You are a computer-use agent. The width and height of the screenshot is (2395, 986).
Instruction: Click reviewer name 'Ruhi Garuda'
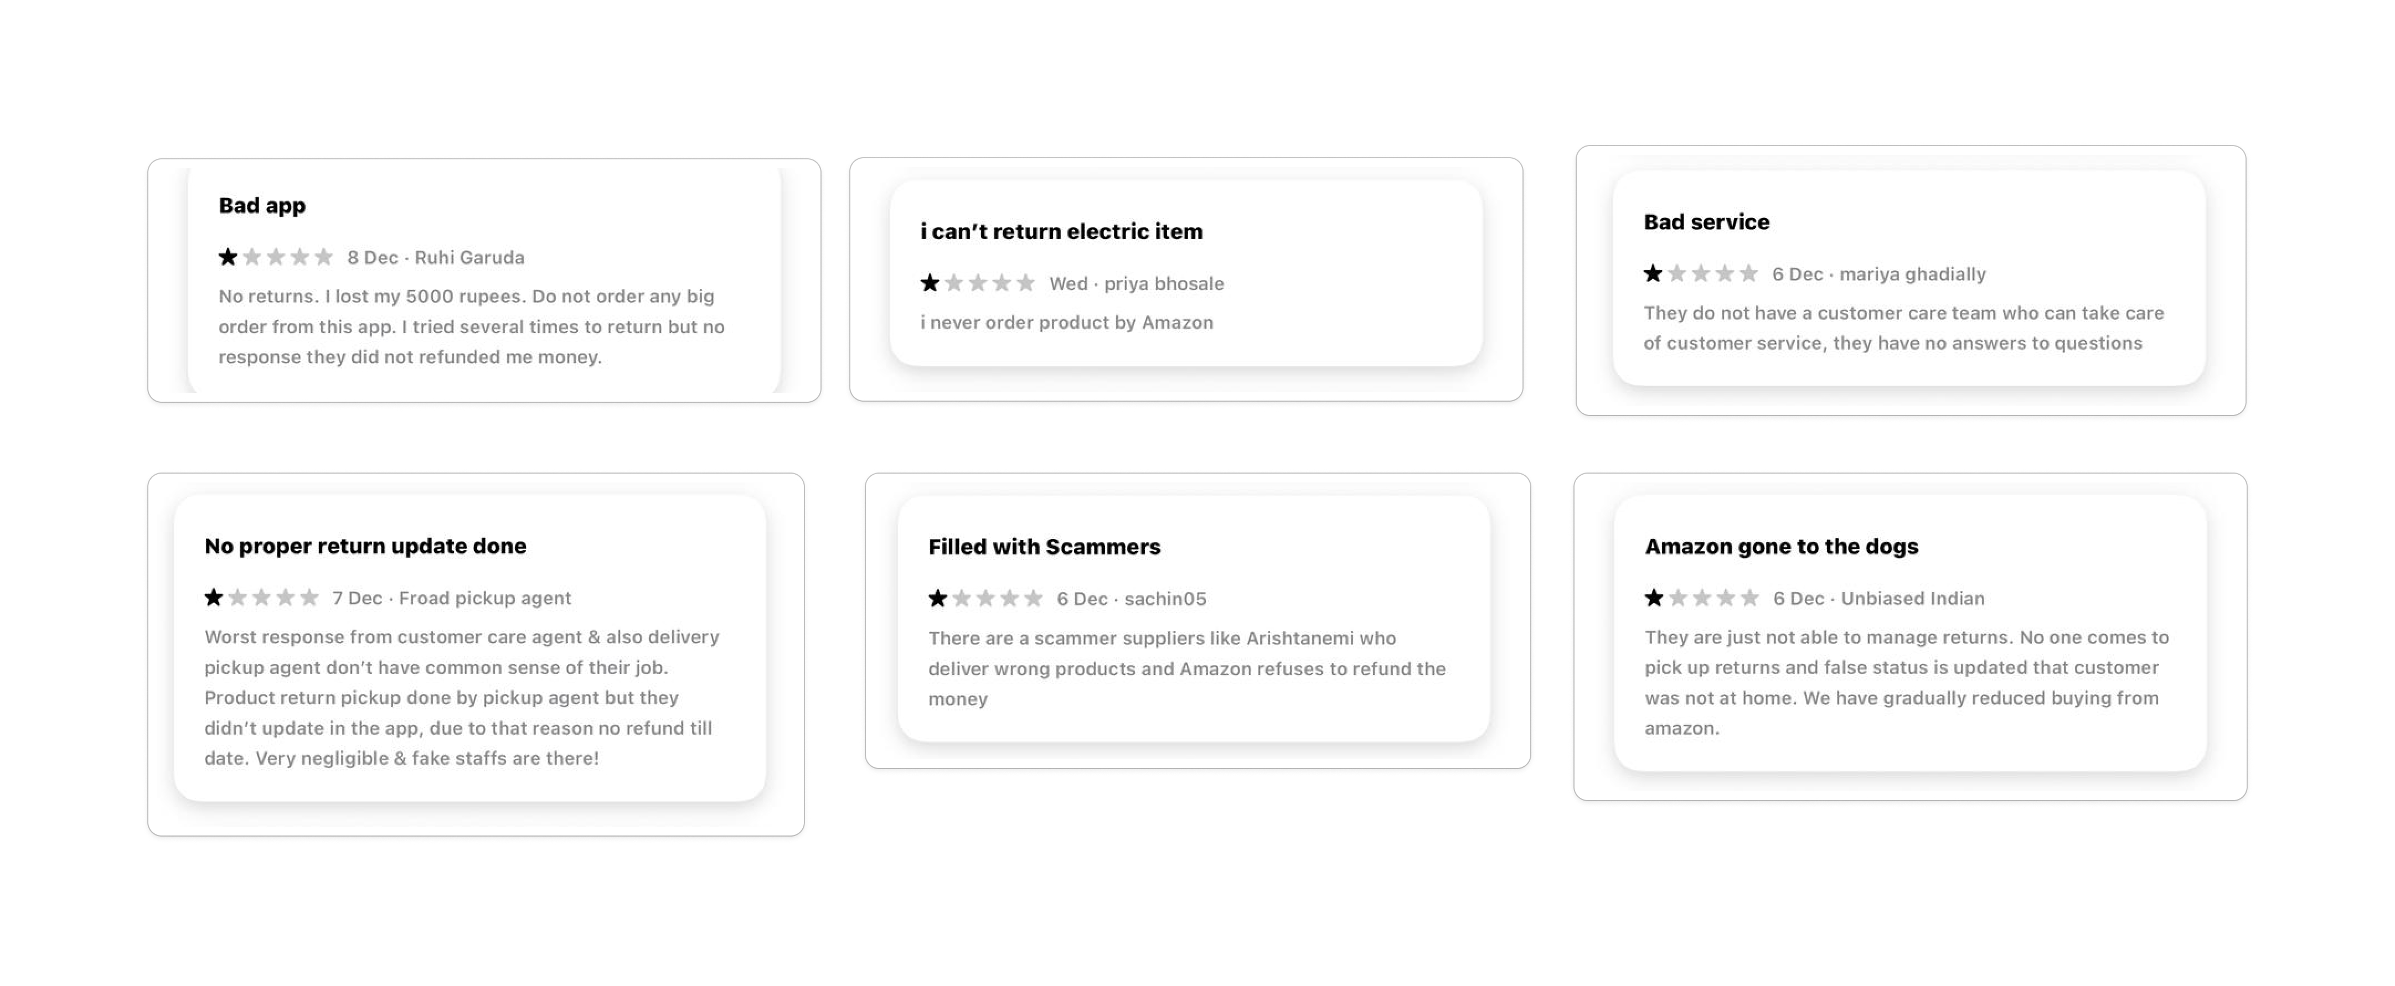tap(469, 257)
